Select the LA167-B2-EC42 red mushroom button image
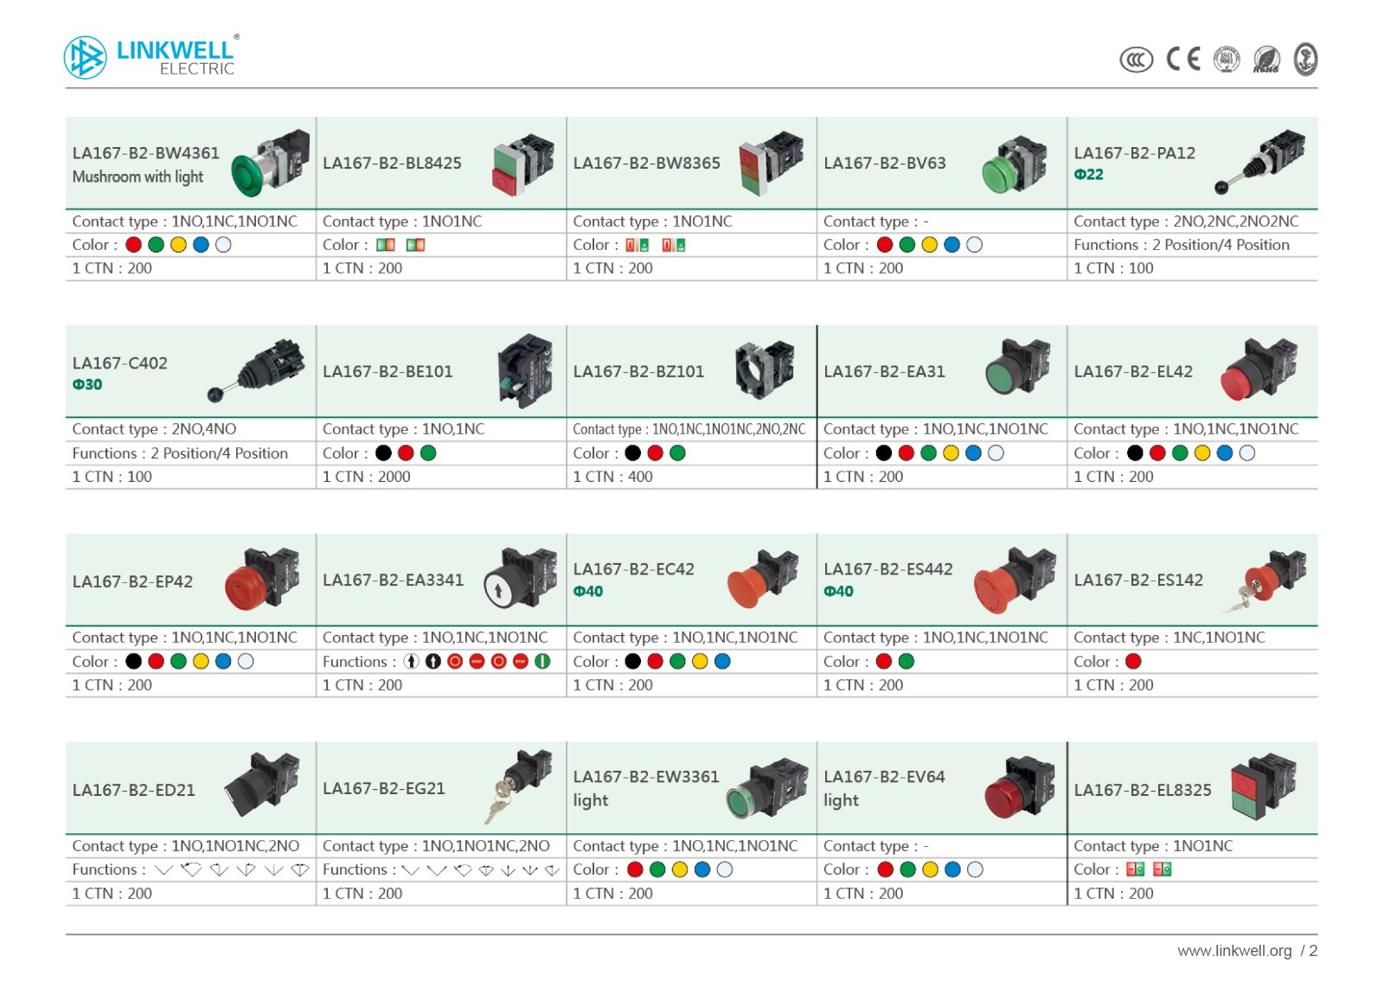 point(763,579)
